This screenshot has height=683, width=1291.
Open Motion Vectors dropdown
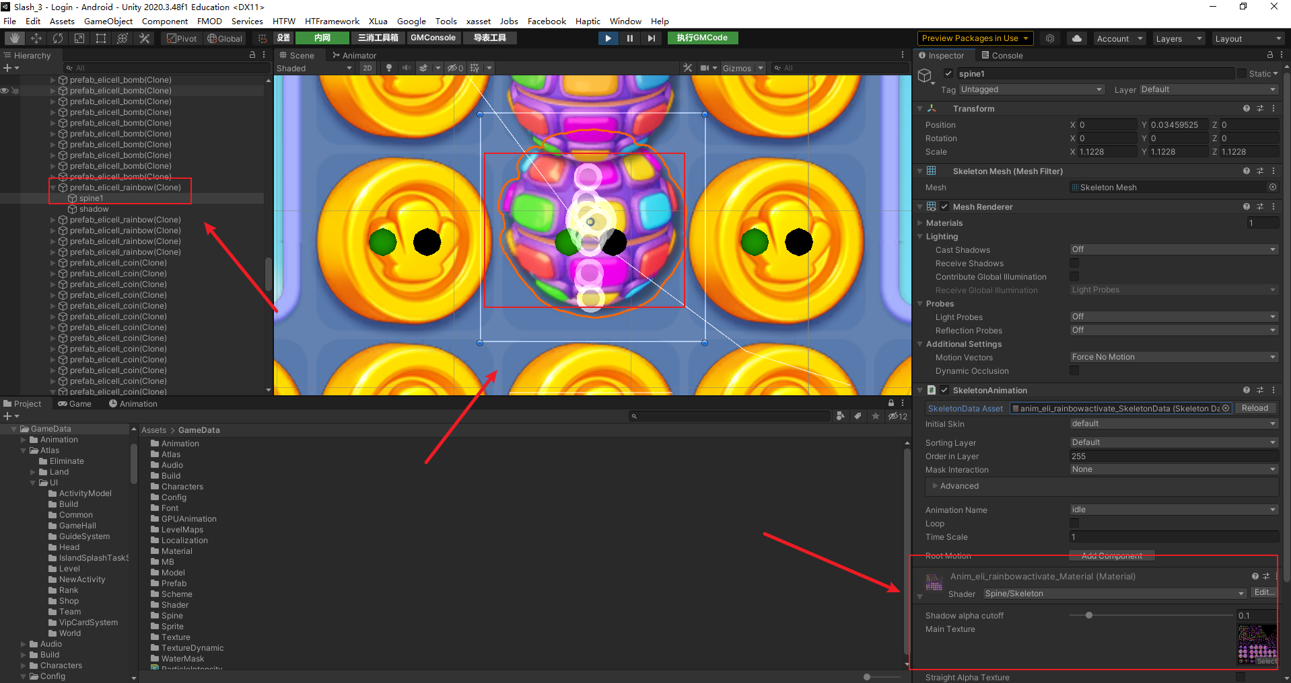point(1174,357)
